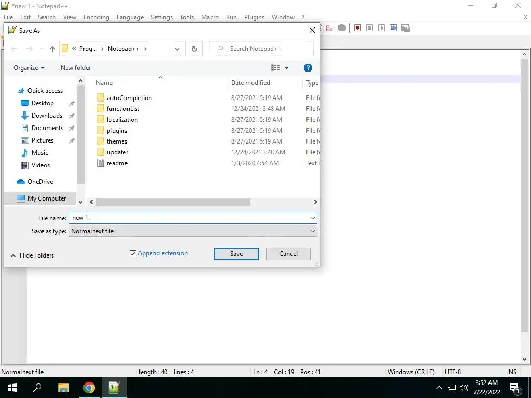Select the localization folder
Image resolution: width=531 pixels, height=398 pixels.
122,120
